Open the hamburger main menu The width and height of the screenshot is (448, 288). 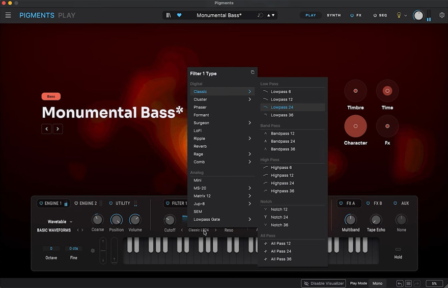[8, 15]
